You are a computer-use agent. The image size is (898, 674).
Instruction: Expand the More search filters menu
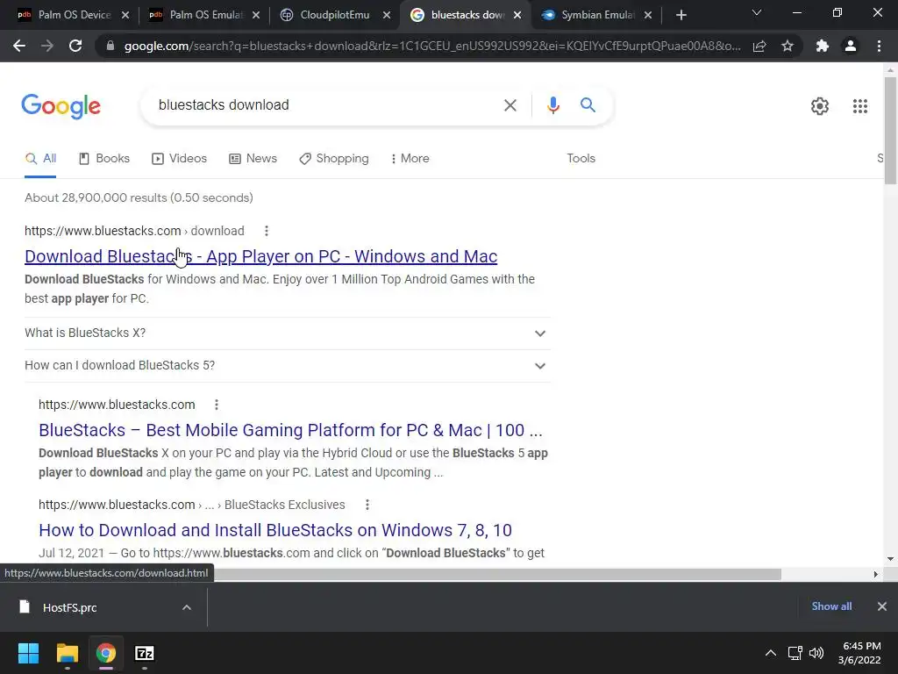pos(410,159)
